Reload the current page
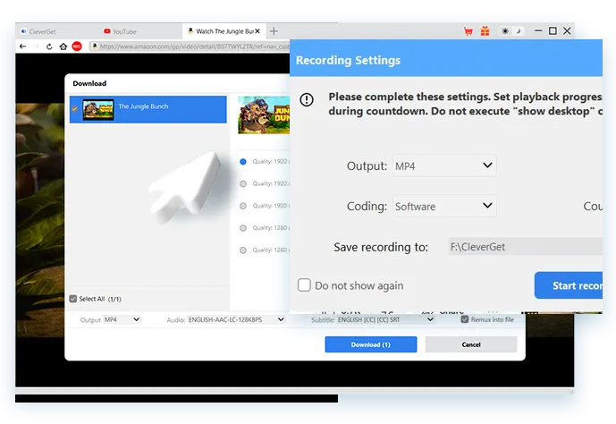616x424 pixels. pos(49,47)
